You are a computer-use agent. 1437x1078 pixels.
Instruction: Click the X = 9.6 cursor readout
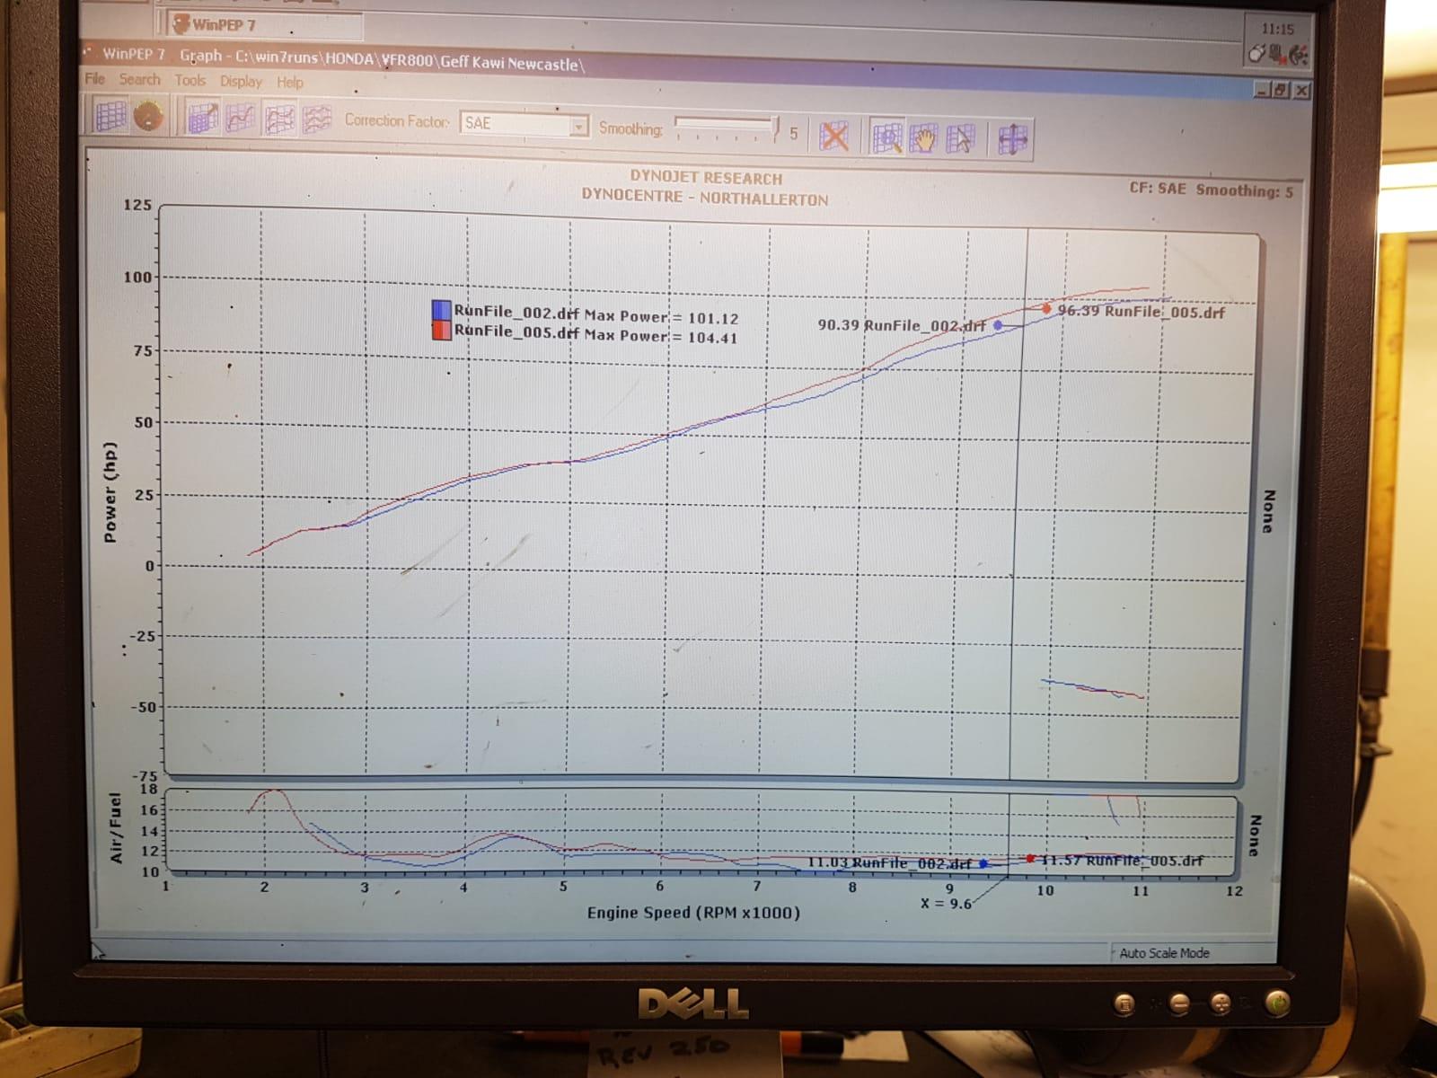946,904
